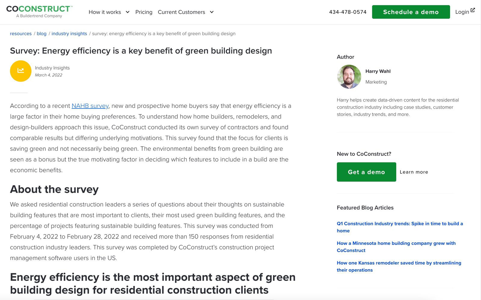The height and width of the screenshot is (300, 481).
Task: Go to industry insights breadcrumb
Action: click(69, 34)
